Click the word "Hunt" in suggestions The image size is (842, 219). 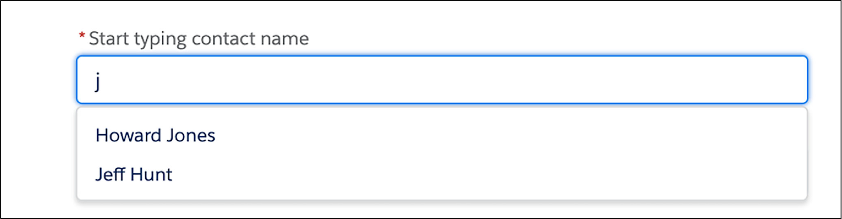tap(151, 175)
